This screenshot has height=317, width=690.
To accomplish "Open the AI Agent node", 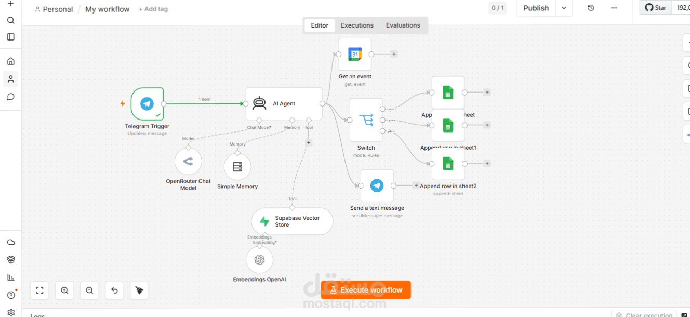I will (x=284, y=103).
